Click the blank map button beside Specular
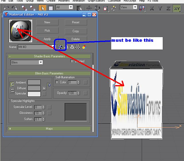This screenshot has width=184, height=161. pos(44,94)
